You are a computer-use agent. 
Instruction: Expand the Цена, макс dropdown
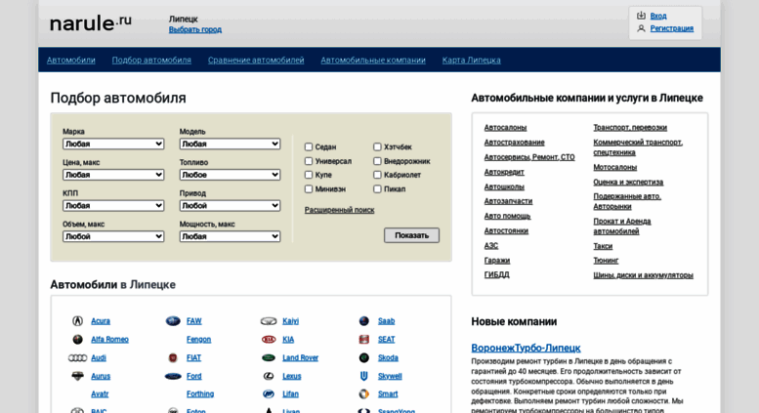point(113,175)
